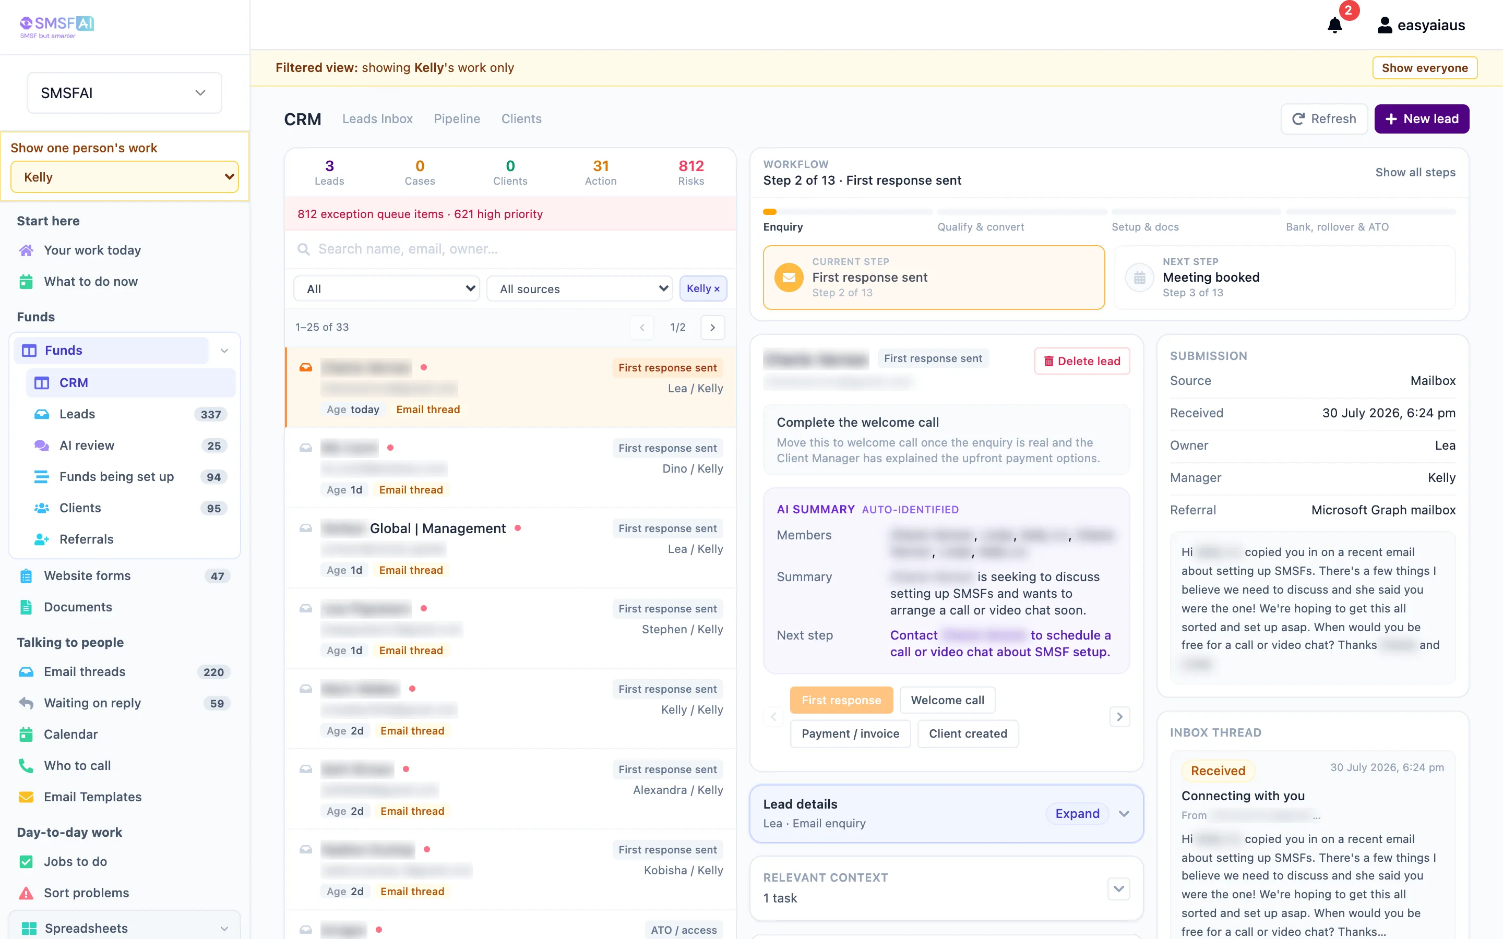Select the 3 Leads counter tab
The width and height of the screenshot is (1503, 939).
tap(329, 172)
